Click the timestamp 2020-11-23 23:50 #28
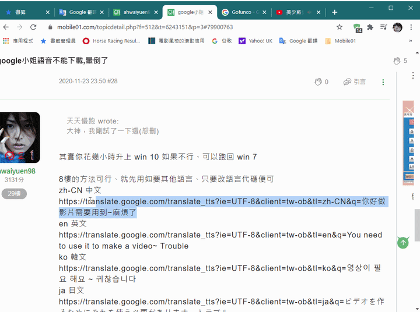 pyautogui.click(x=88, y=81)
